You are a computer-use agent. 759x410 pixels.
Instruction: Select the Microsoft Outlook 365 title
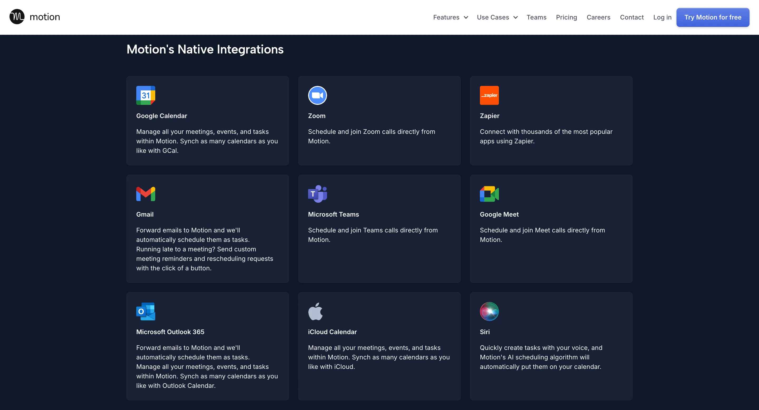click(x=170, y=332)
